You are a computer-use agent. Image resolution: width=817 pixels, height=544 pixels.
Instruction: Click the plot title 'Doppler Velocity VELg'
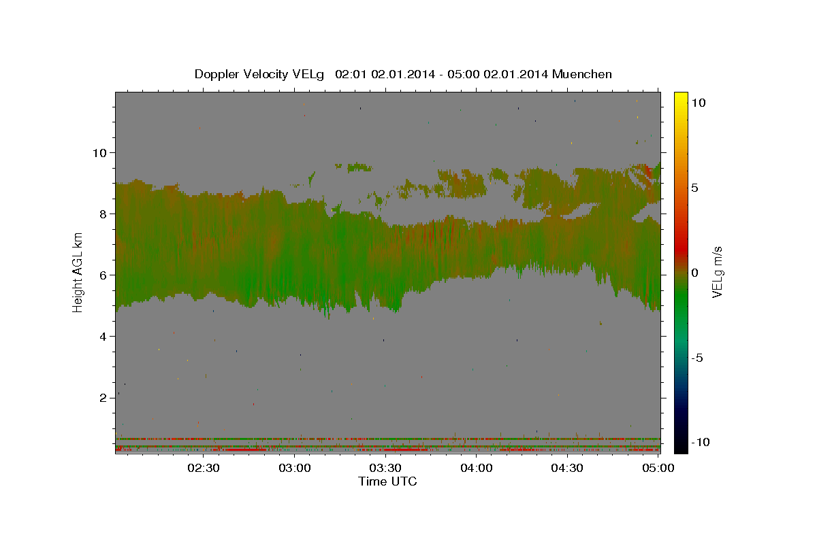[259, 74]
